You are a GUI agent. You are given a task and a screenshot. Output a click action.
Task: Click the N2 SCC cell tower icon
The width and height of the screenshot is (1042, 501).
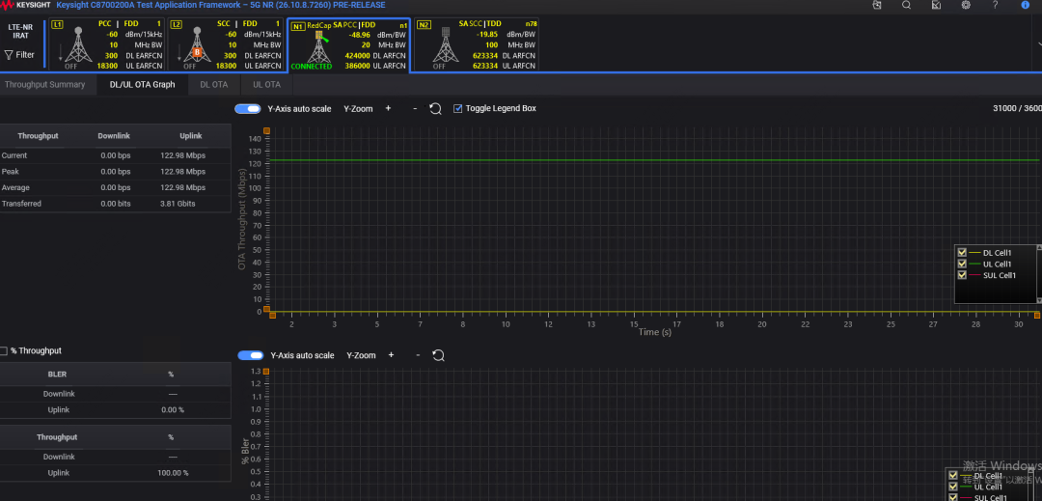click(445, 45)
